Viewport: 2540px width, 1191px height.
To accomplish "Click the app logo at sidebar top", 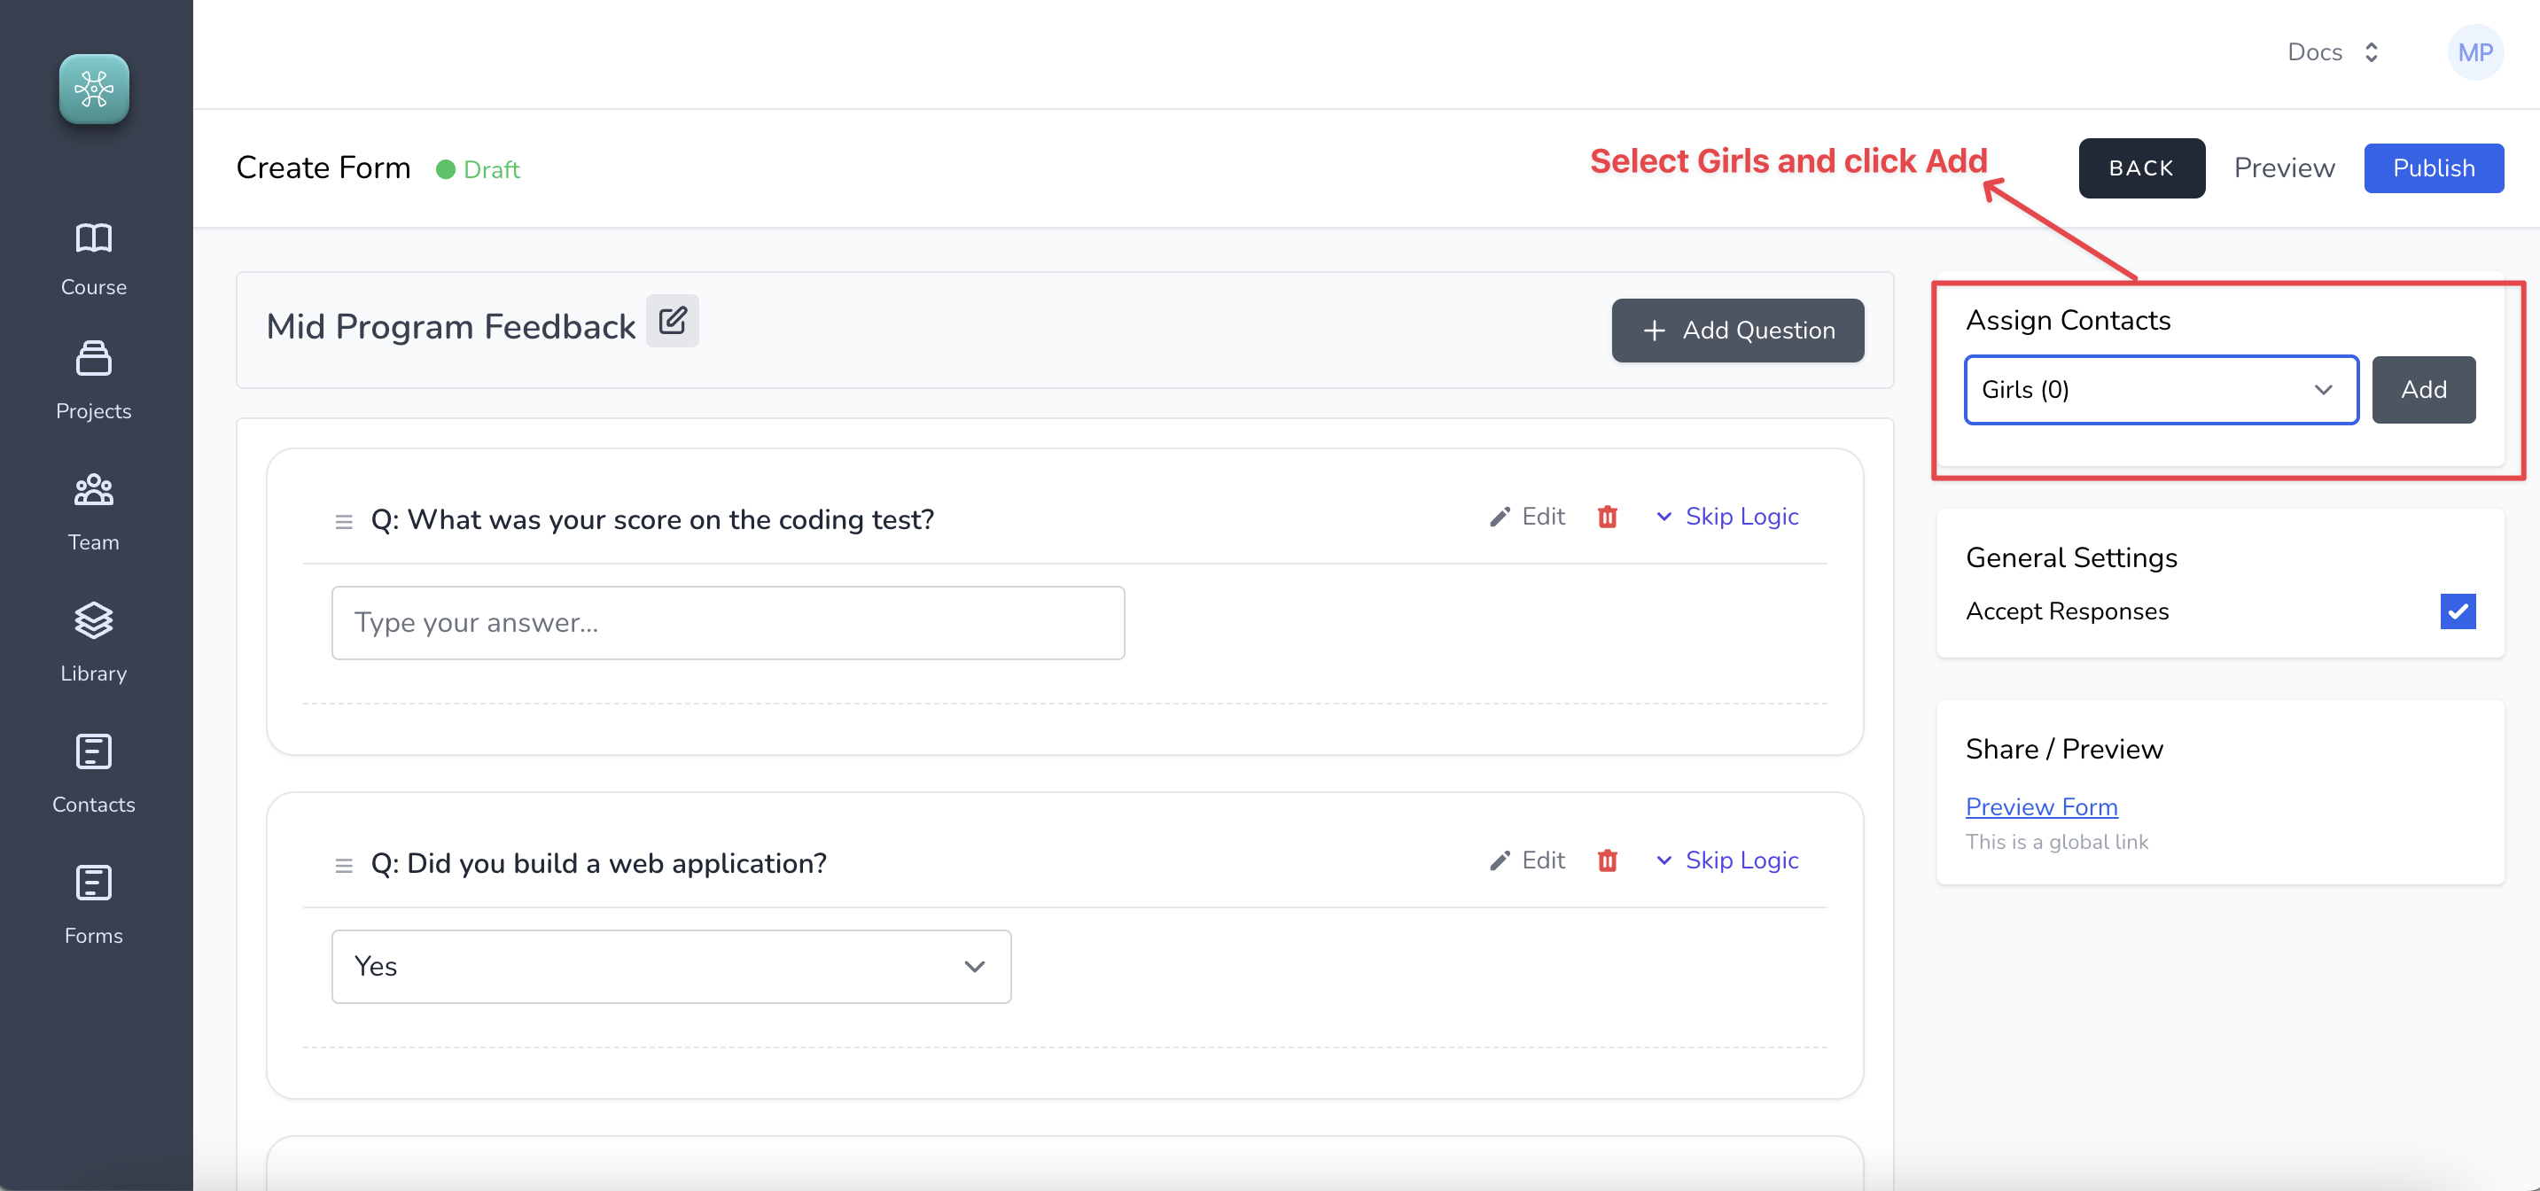I will click(94, 89).
